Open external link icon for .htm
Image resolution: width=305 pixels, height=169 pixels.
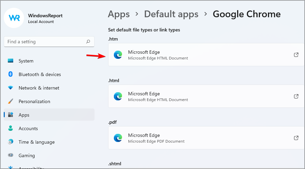(296, 55)
